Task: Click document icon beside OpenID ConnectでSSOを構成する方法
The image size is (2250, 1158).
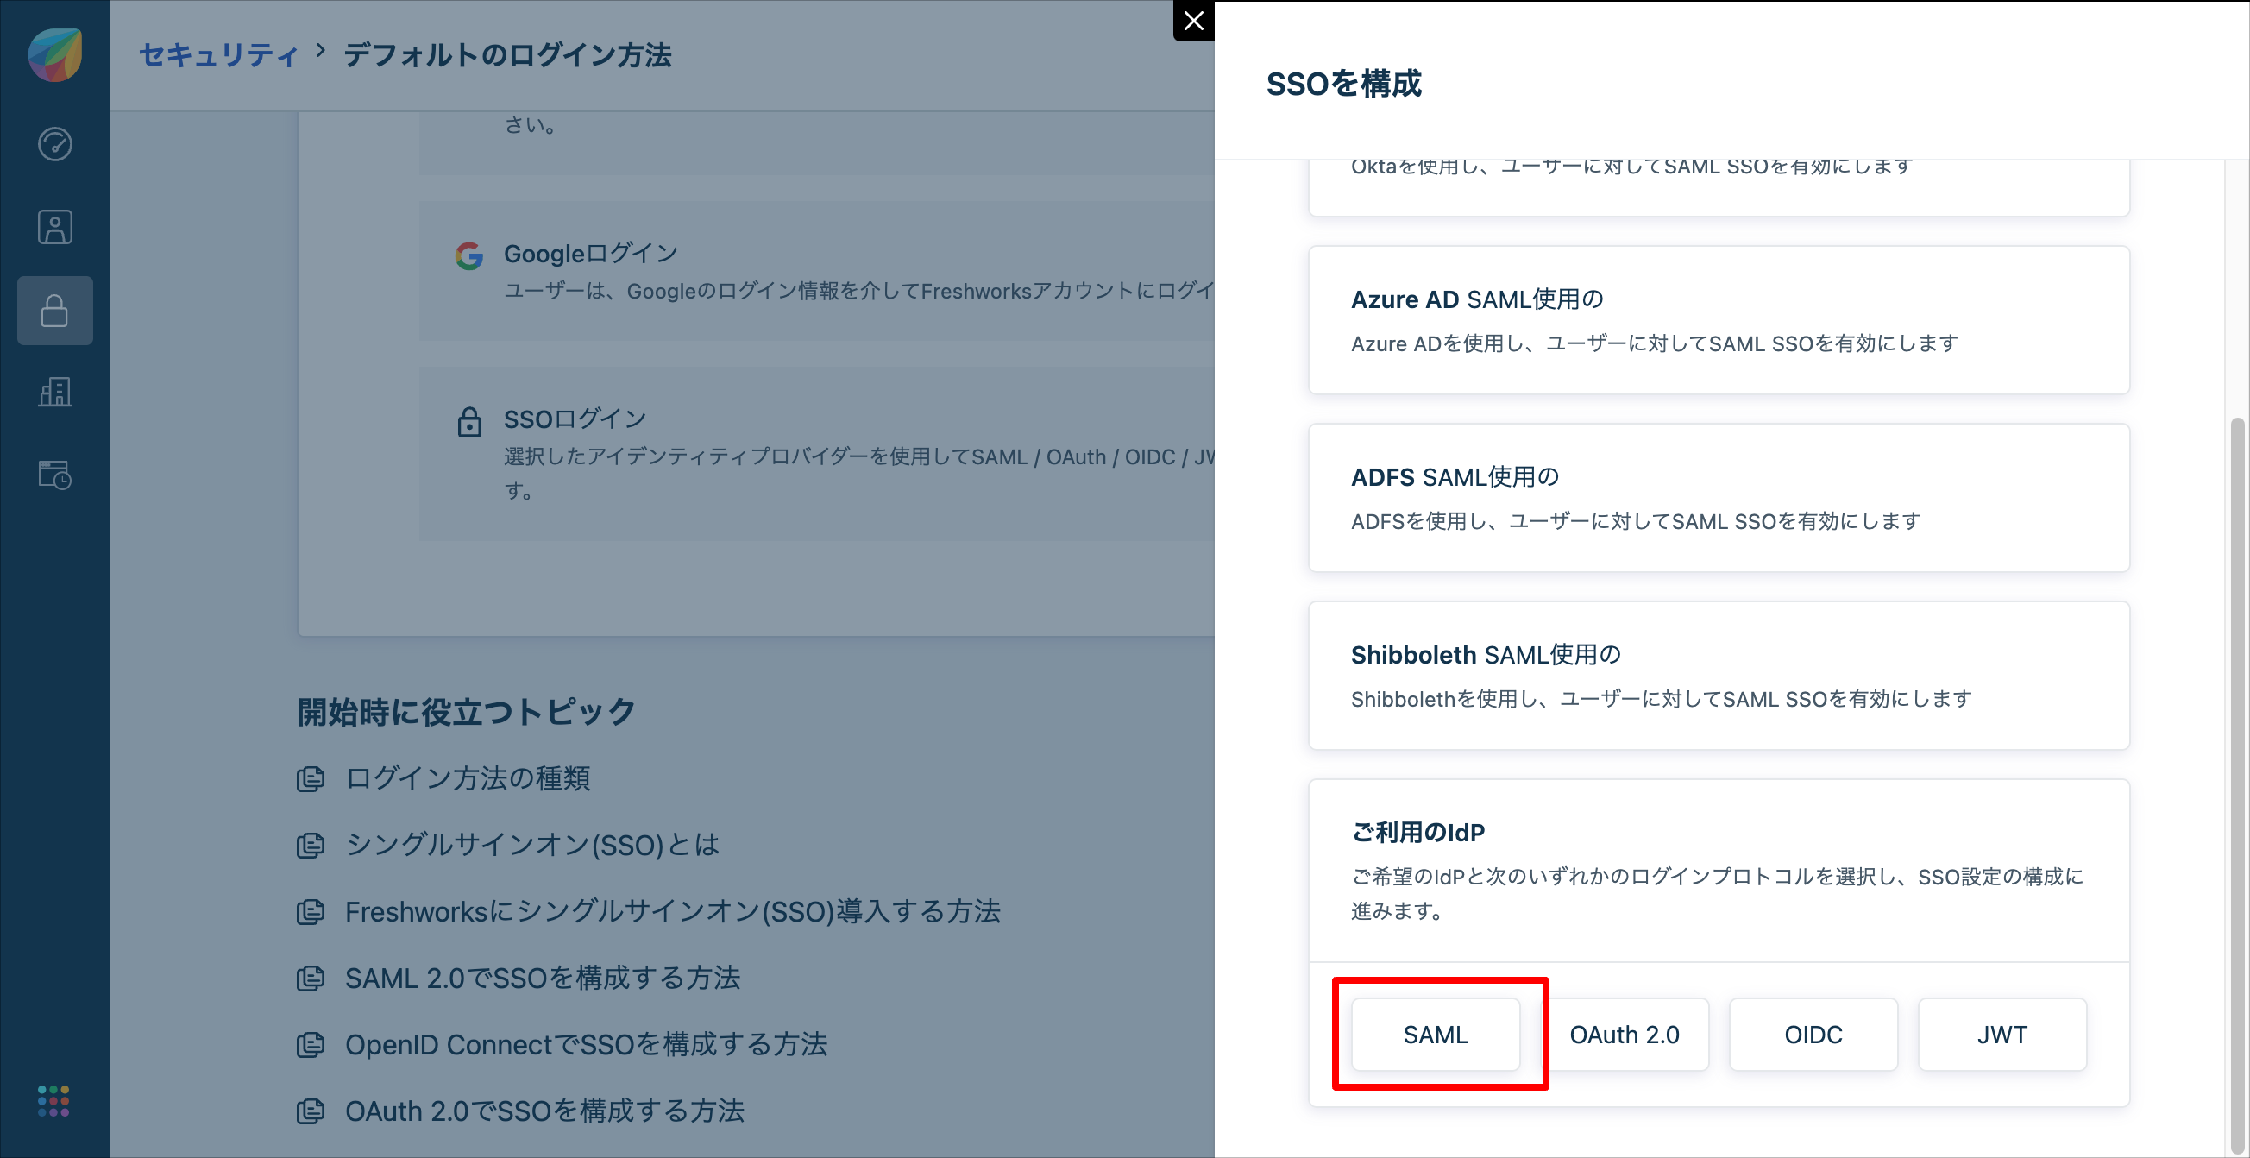Action: 310,1044
